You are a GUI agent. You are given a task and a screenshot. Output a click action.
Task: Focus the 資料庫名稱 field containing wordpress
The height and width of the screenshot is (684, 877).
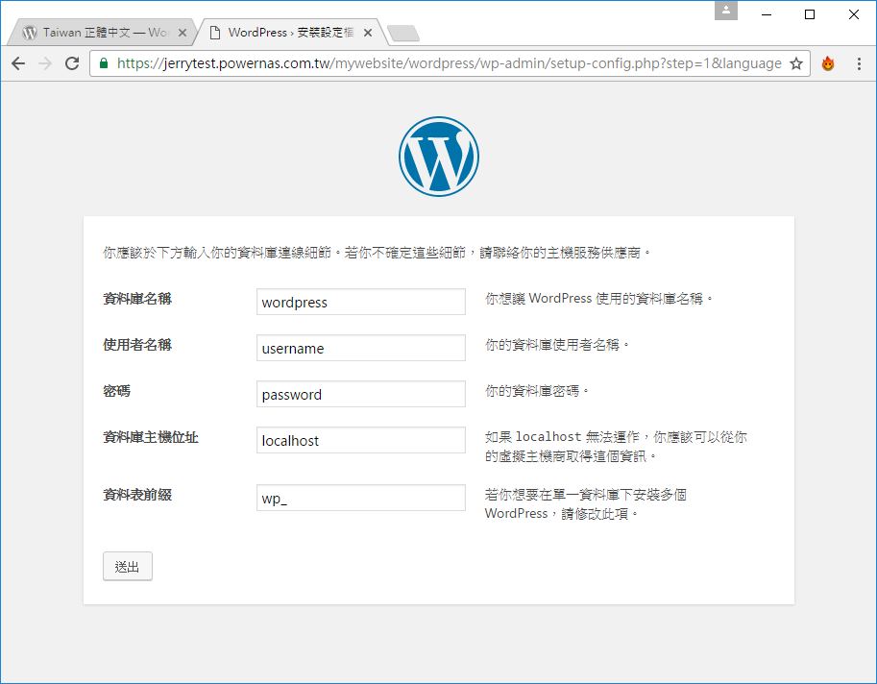(361, 302)
